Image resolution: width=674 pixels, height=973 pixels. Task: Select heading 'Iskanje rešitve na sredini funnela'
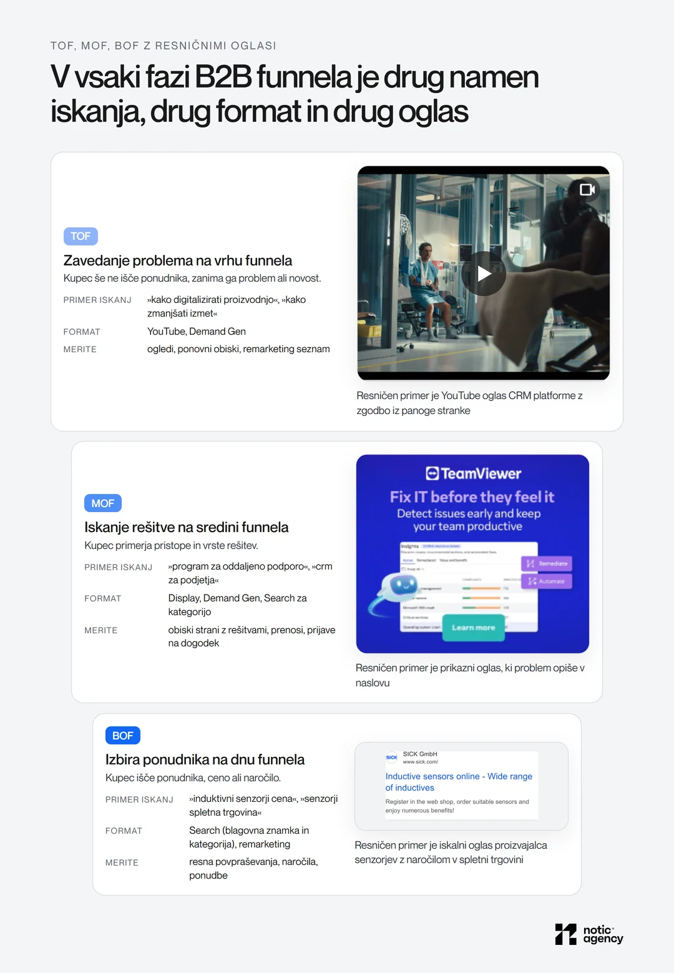pos(187,527)
